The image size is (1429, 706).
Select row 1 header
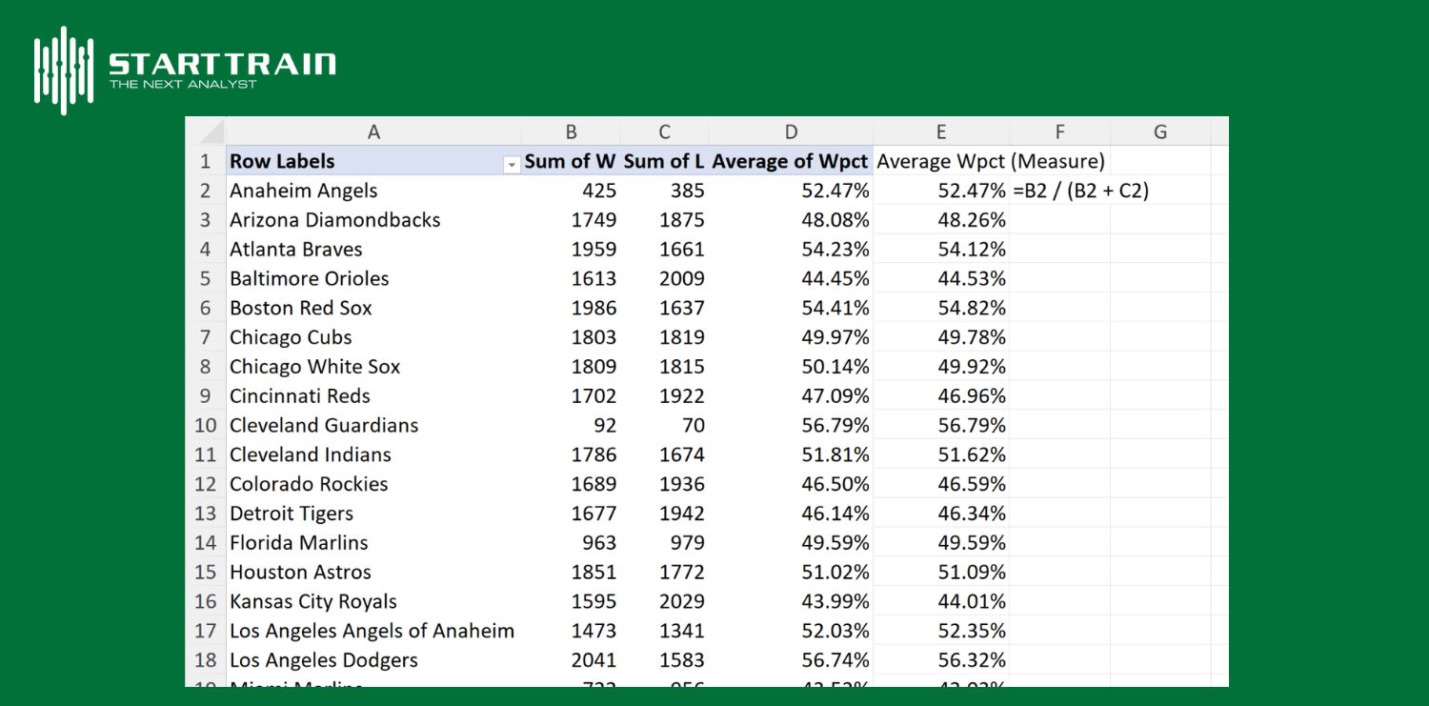point(205,161)
